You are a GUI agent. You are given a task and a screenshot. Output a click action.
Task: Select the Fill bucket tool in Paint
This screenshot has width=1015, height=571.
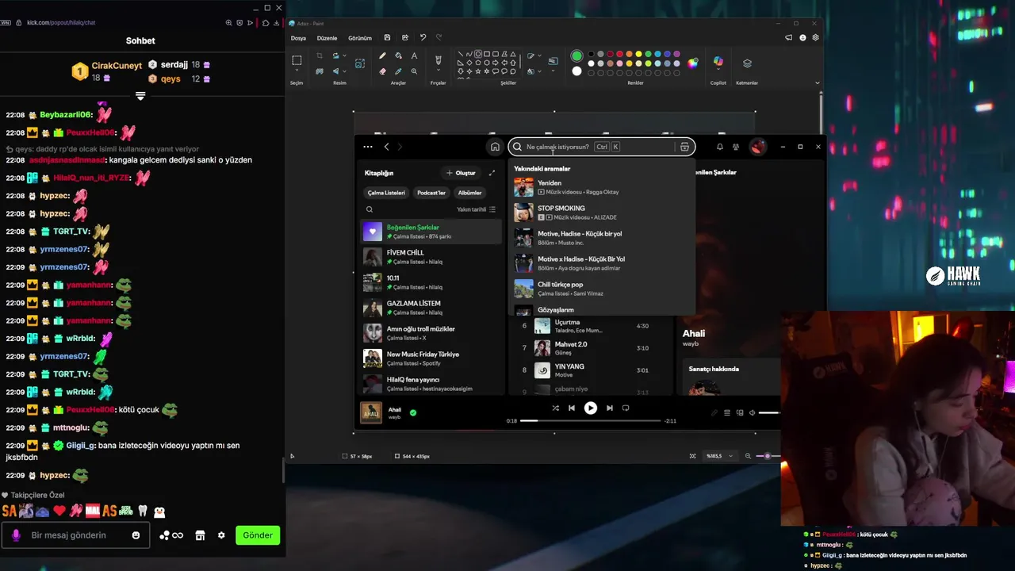pyautogui.click(x=398, y=56)
